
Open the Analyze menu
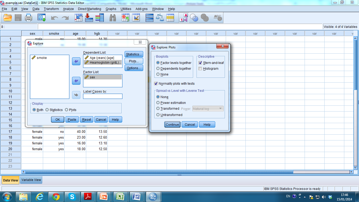point(68,9)
